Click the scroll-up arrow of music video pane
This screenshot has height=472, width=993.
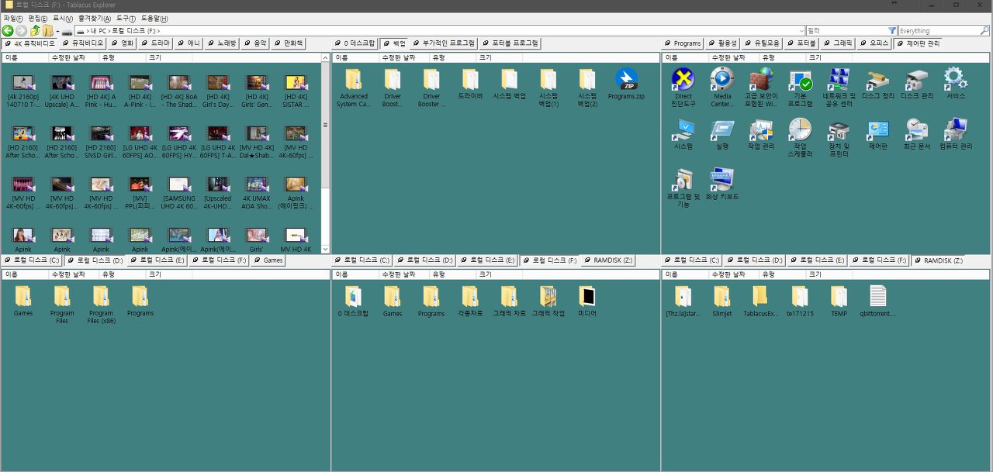click(325, 57)
